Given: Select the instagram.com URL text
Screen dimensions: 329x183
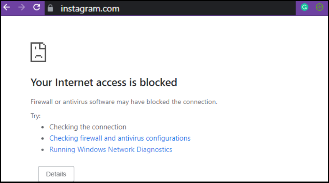Looking at the screenshot, I should (90, 9).
